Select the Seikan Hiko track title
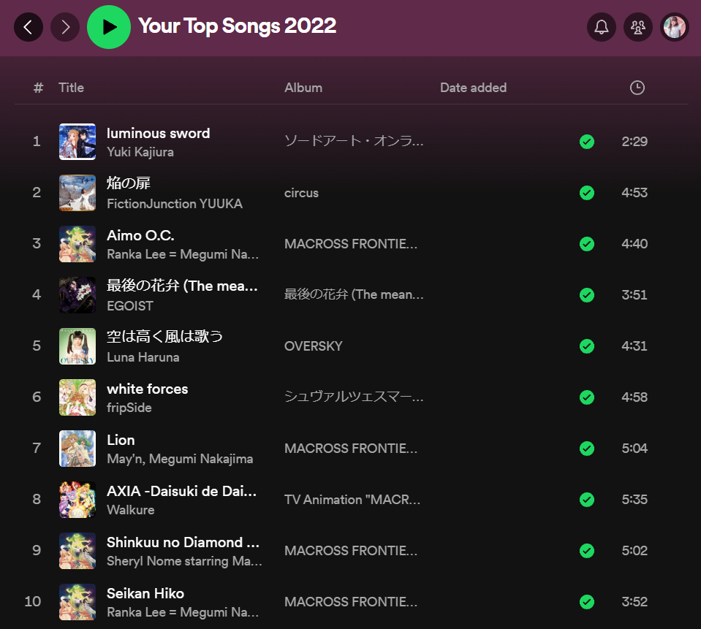 [x=145, y=593]
